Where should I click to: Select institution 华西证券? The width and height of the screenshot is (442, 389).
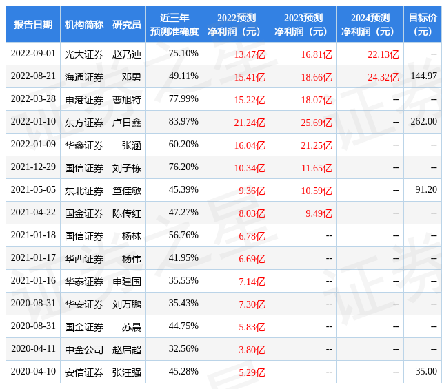coord(84,260)
